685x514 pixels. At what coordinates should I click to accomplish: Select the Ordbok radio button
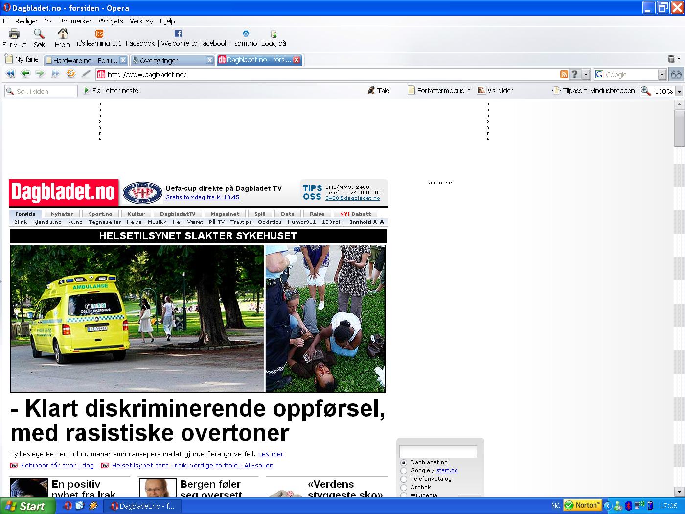[404, 488]
